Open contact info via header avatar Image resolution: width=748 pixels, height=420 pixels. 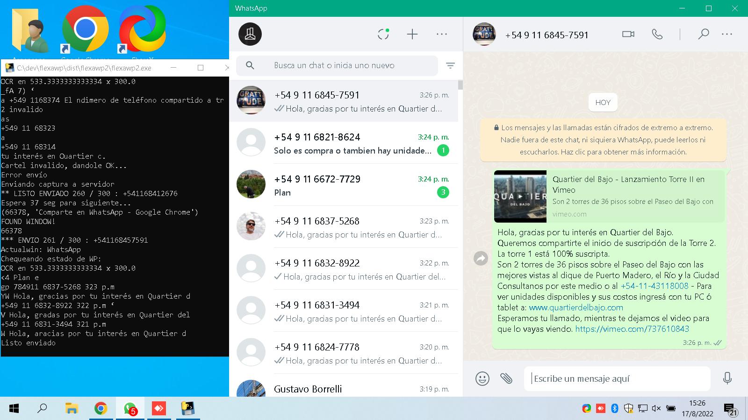click(484, 34)
